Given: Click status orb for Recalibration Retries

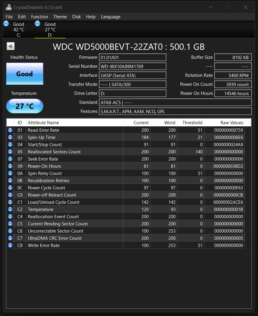Looking at the screenshot, I should click(x=10, y=180).
